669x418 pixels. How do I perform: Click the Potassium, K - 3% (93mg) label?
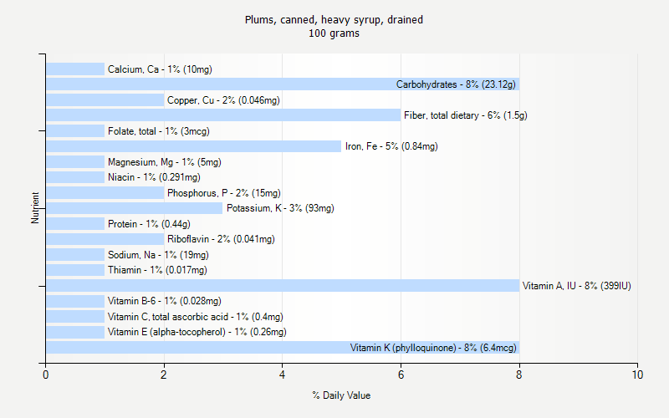point(280,208)
